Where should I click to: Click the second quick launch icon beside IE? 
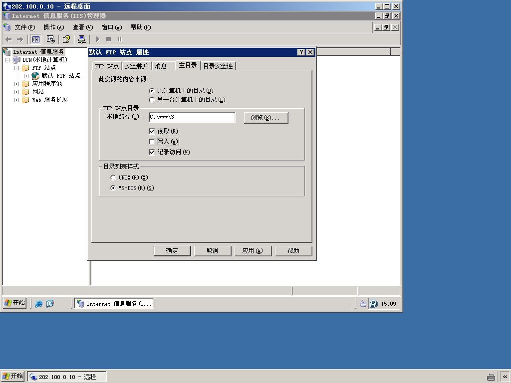[x=50, y=304]
